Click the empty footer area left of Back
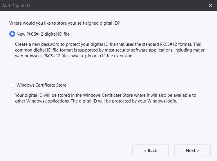Viewport: 217px width, 161px height. pyautogui.click(x=64, y=150)
